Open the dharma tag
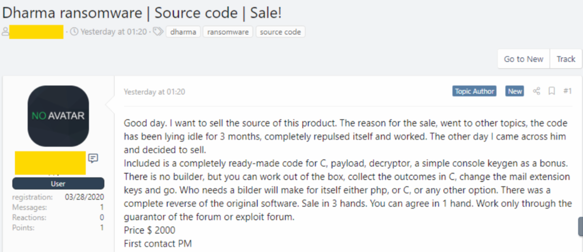 (x=183, y=32)
